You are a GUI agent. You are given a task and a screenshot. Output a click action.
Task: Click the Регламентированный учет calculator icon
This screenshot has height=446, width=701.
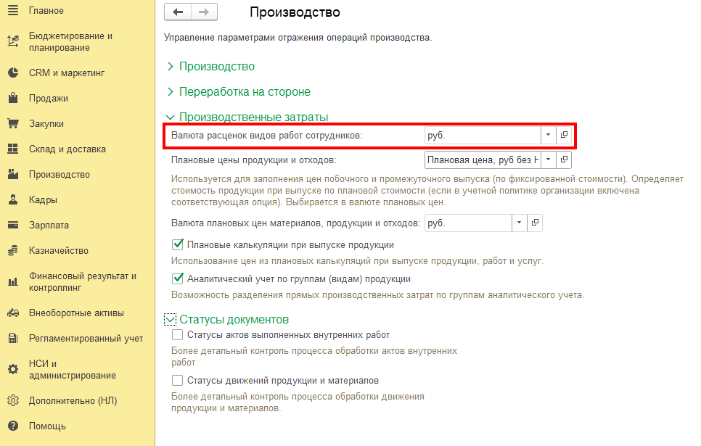(x=13, y=338)
